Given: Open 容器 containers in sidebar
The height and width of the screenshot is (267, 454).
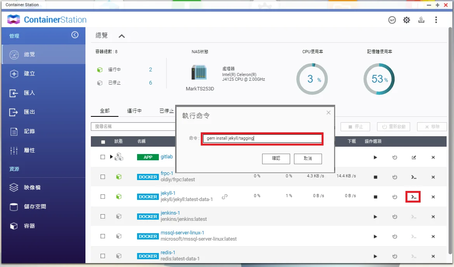Looking at the screenshot, I should [43, 226].
